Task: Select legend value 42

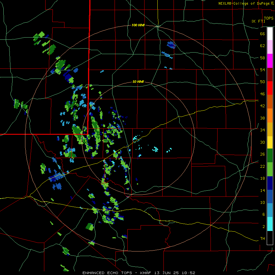Action: pos(262,106)
